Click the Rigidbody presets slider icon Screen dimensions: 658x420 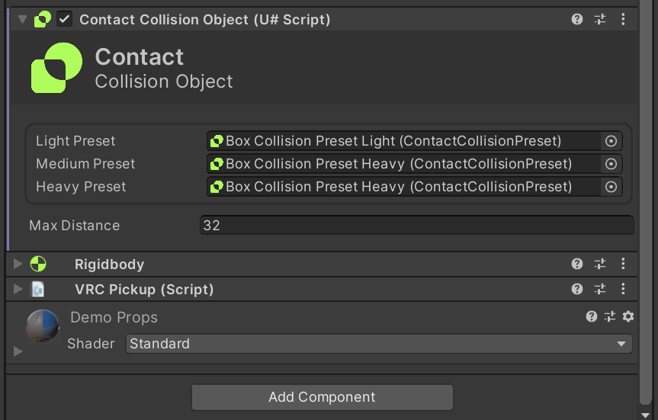click(600, 265)
